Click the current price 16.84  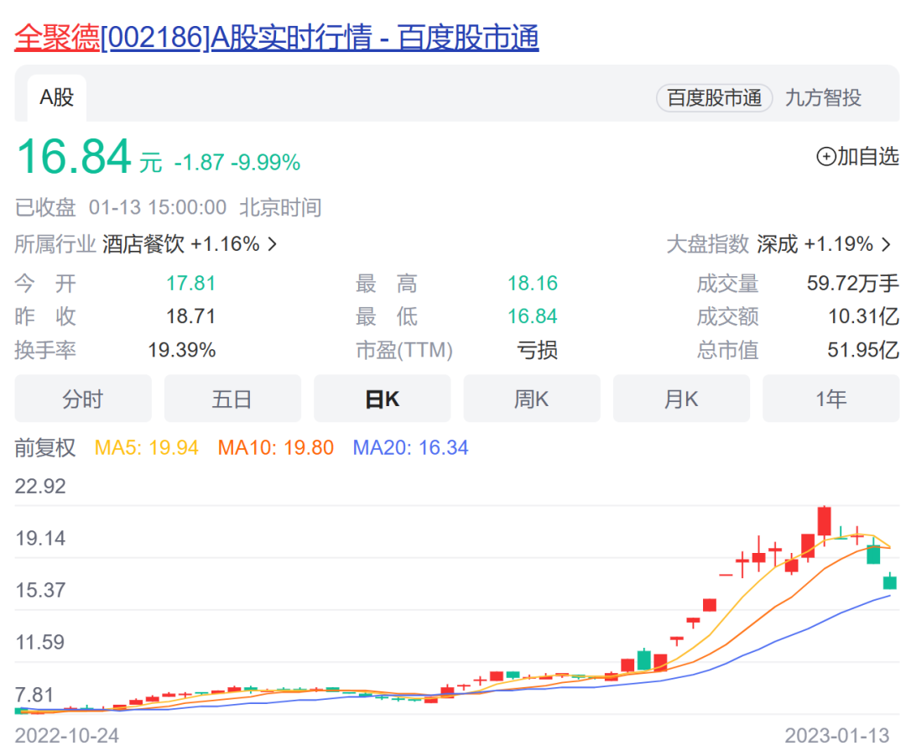point(74,157)
